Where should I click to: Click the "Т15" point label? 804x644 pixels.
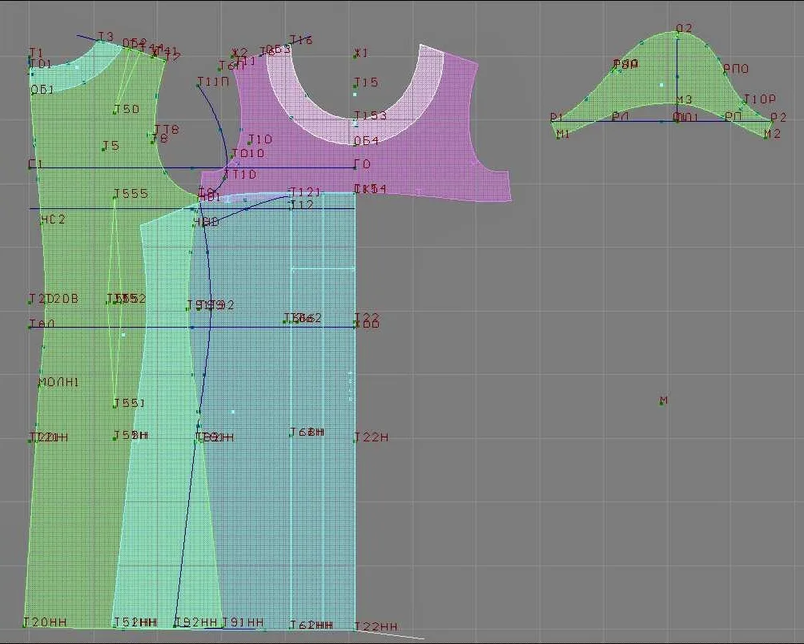click(366, 82)
